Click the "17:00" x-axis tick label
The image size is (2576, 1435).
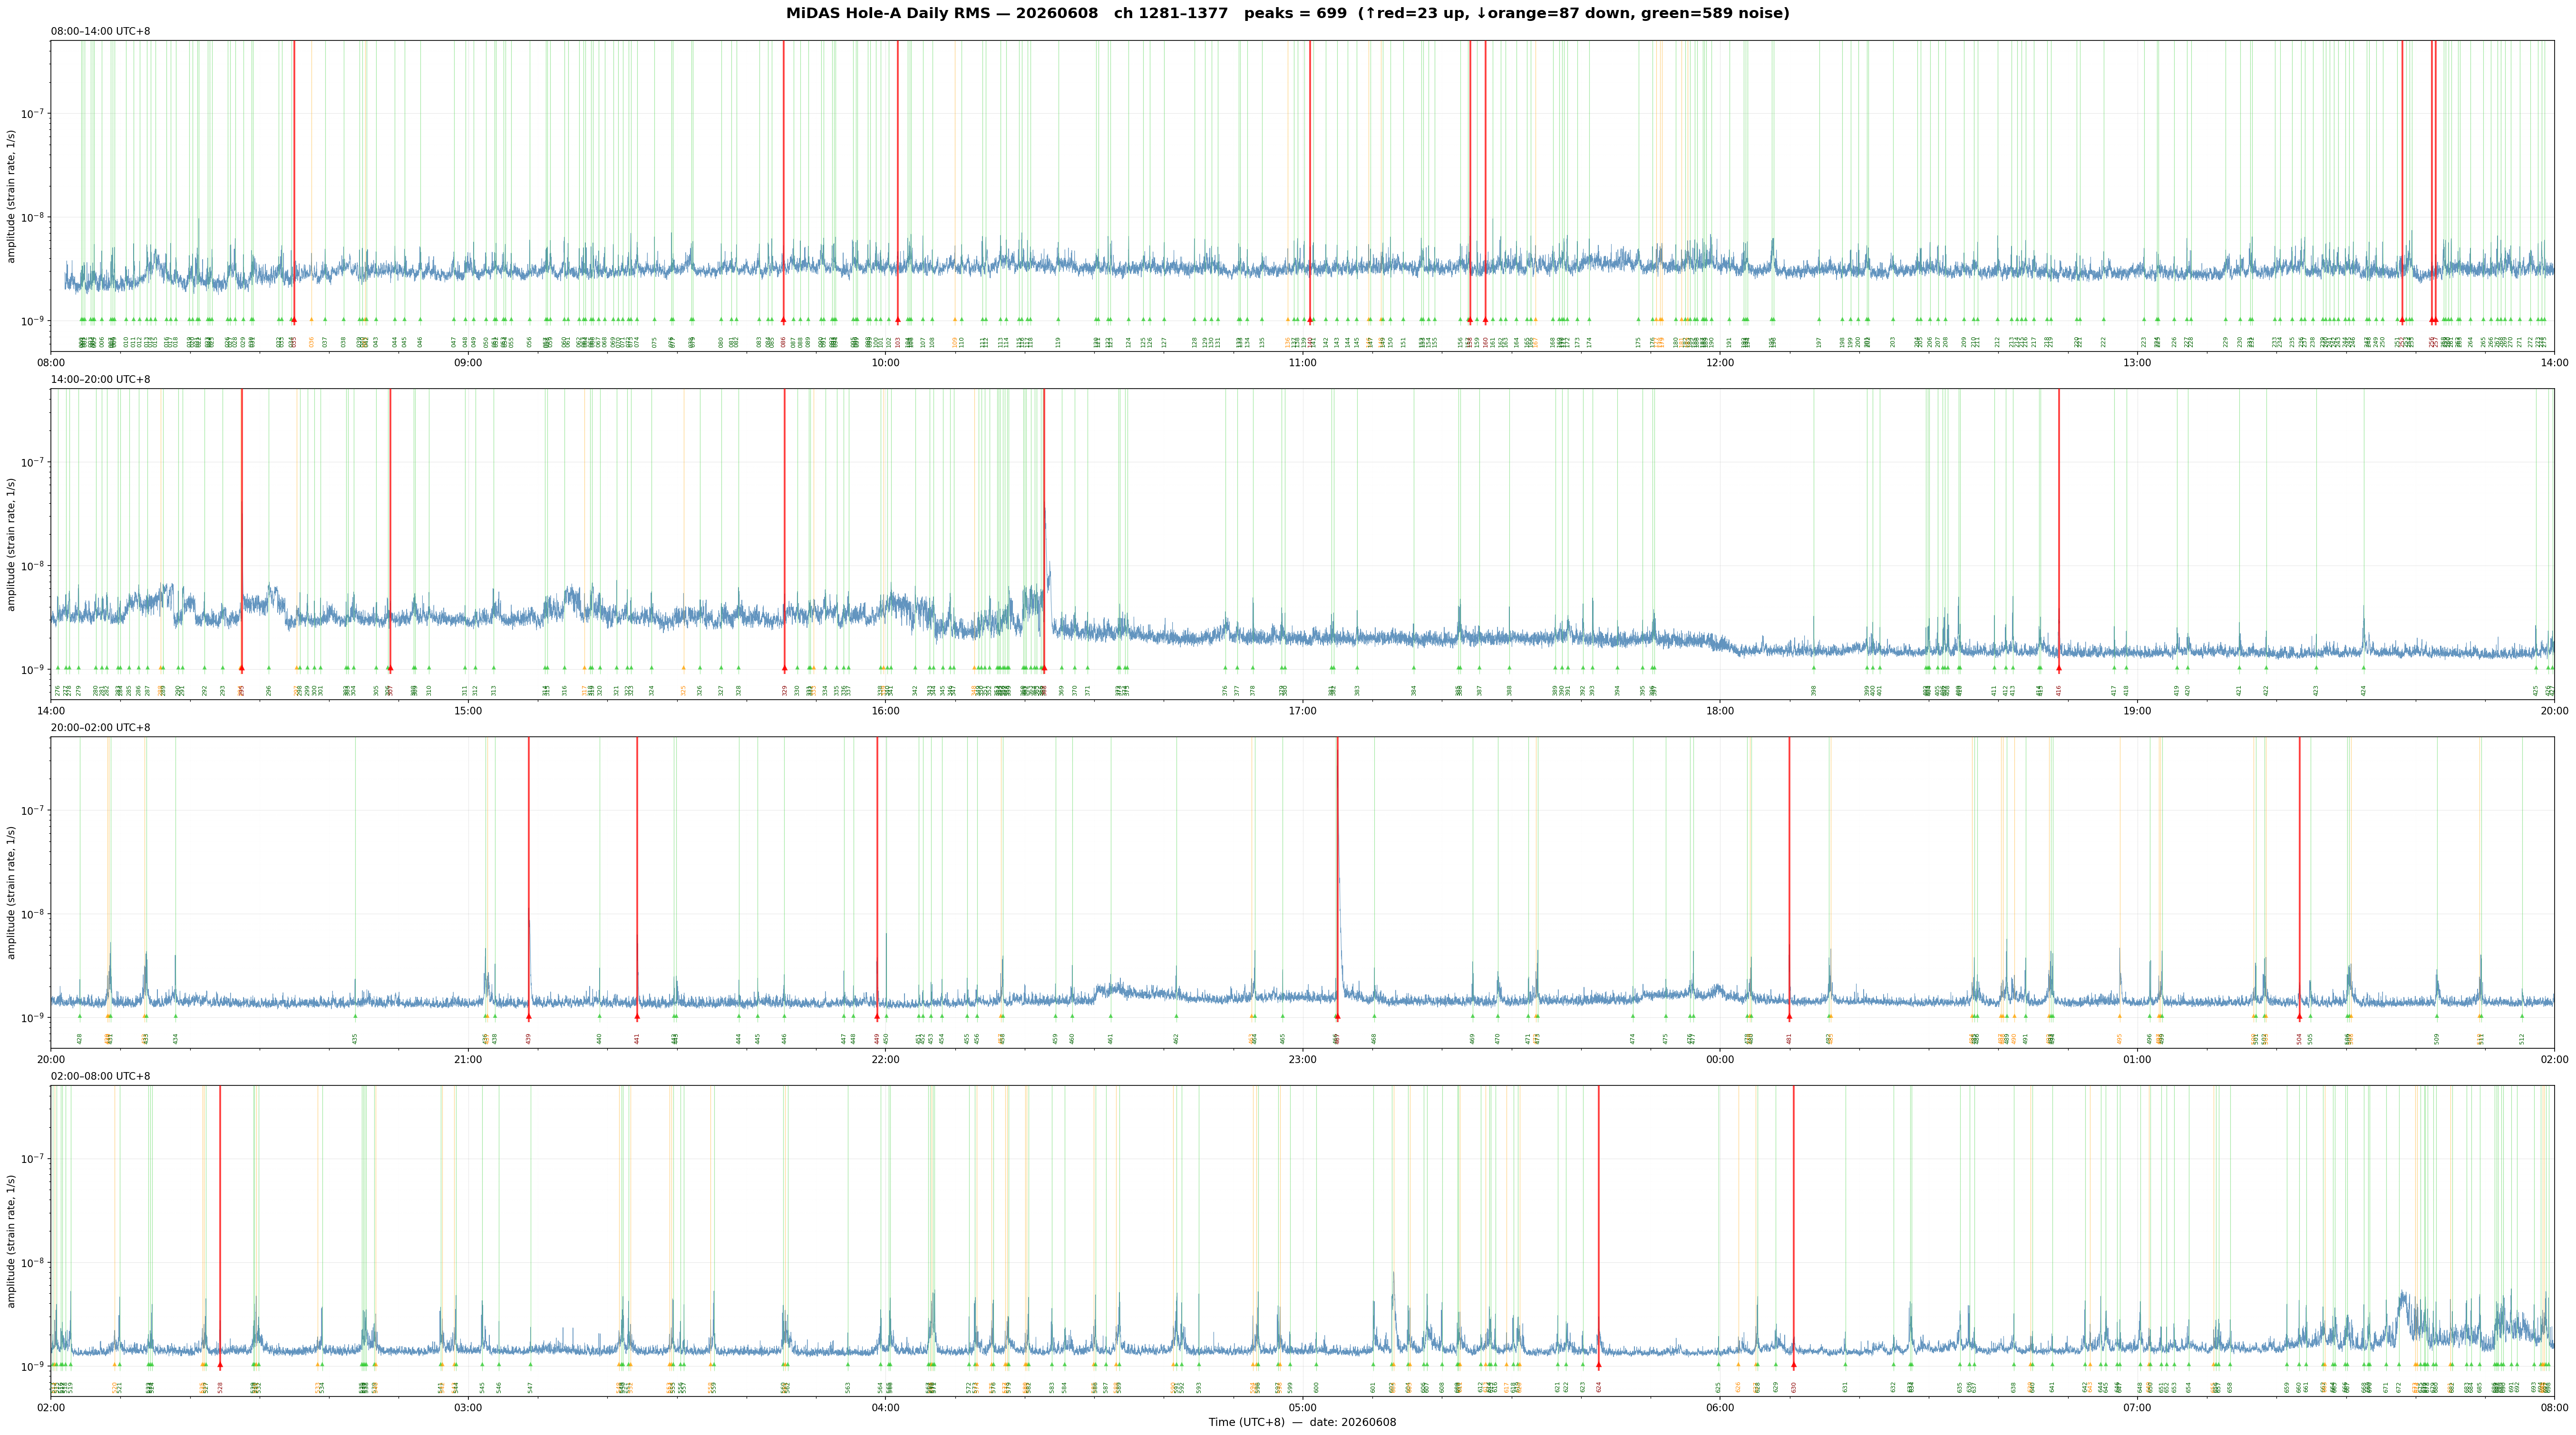point(1302,711)
